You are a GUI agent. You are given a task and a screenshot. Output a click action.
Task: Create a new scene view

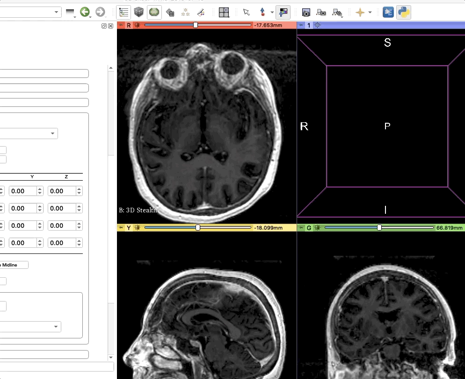321,13
